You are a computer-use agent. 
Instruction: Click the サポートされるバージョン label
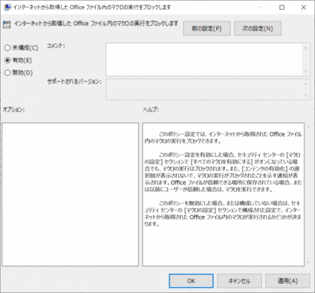point(74,81)
